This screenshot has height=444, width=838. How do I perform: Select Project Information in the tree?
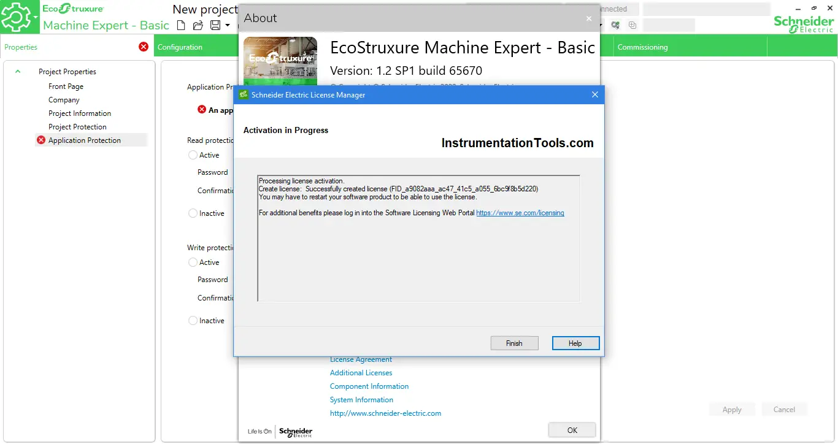click(x=80, y=113)
